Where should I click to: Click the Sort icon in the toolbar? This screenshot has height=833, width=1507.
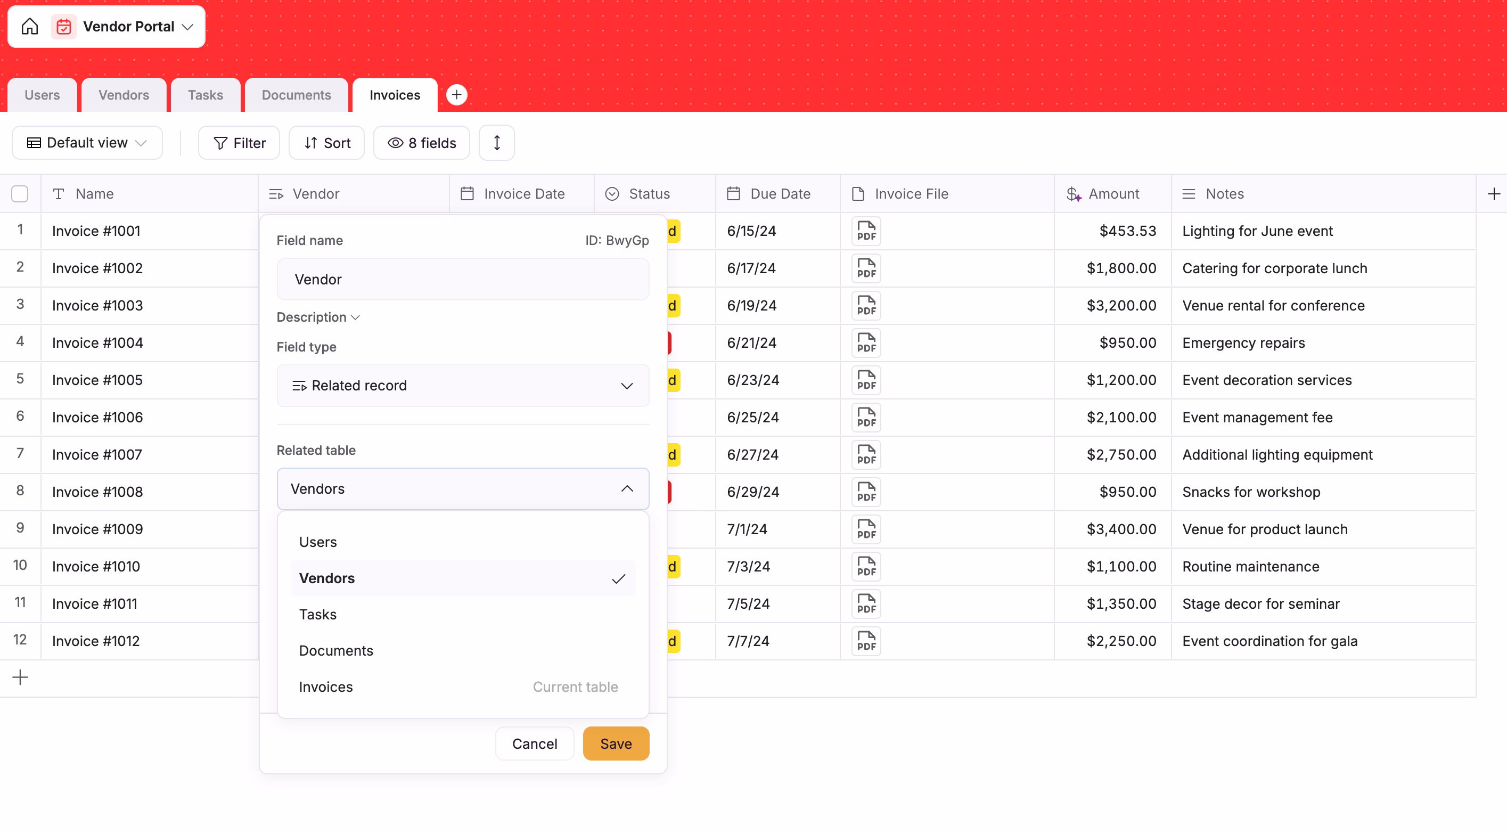click(311, 142)
